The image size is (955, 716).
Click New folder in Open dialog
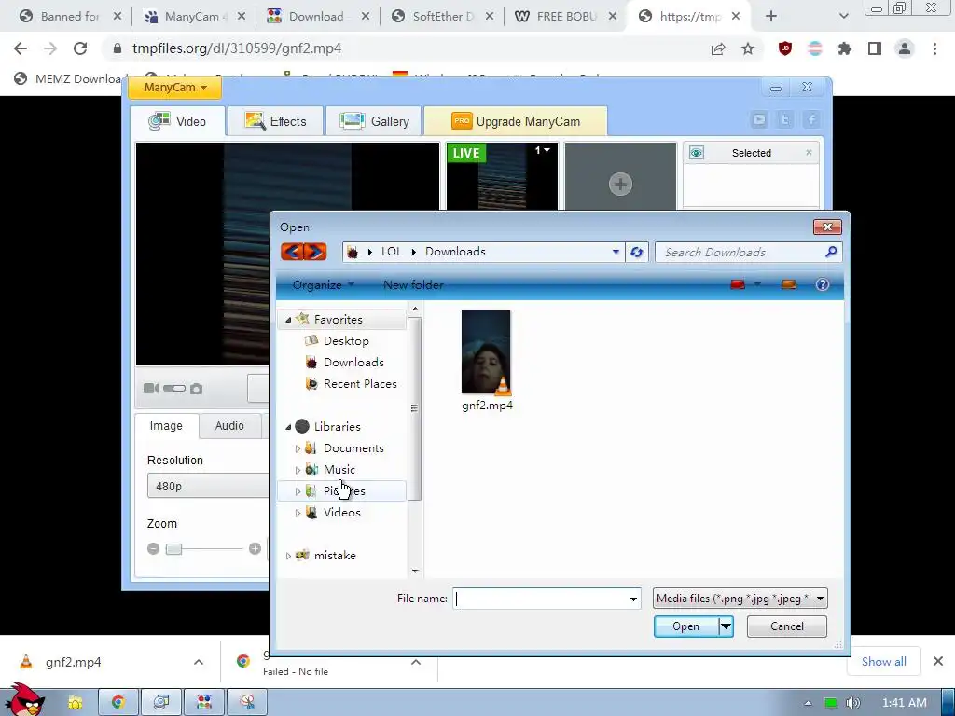[x=413, y=285]
